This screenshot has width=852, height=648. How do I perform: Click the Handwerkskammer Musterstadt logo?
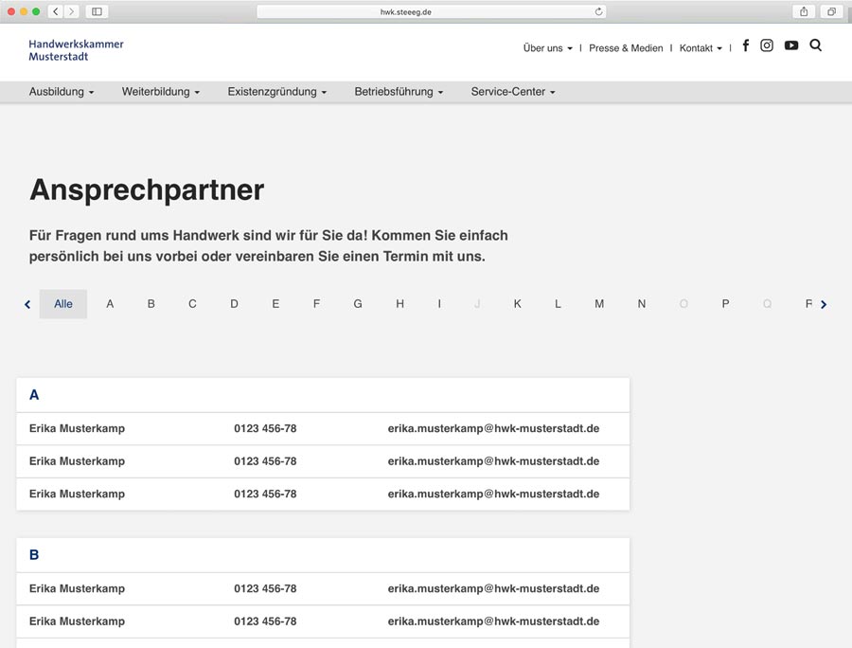(x=76, y=50)
